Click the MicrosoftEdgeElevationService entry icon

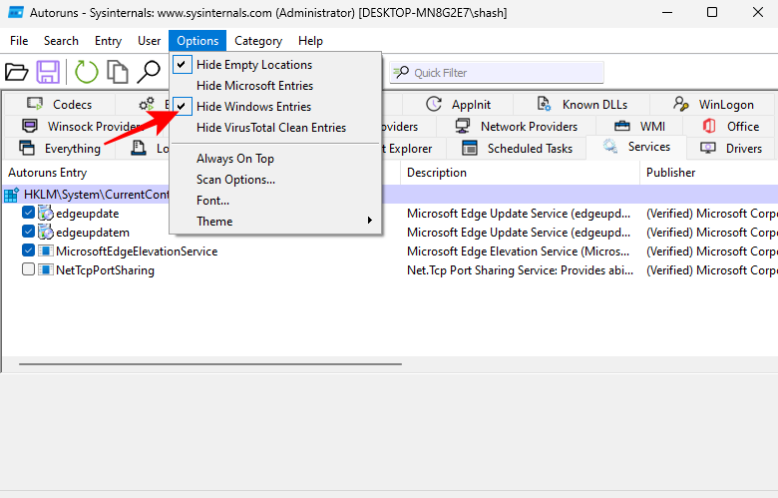(x=46, y=251)
